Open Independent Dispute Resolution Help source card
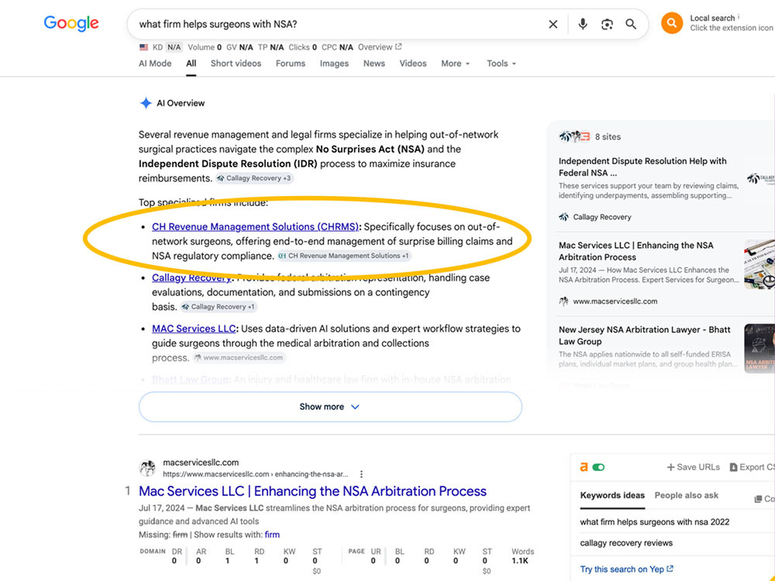775x581 pixels. (660, 187)
